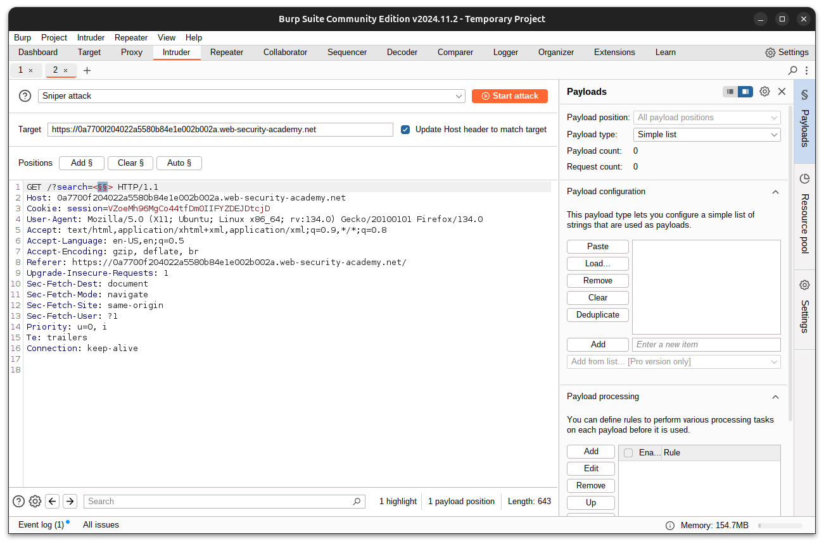
Task: Open the Intruder tab search magnifier
Action: click(x=792, y=70)
